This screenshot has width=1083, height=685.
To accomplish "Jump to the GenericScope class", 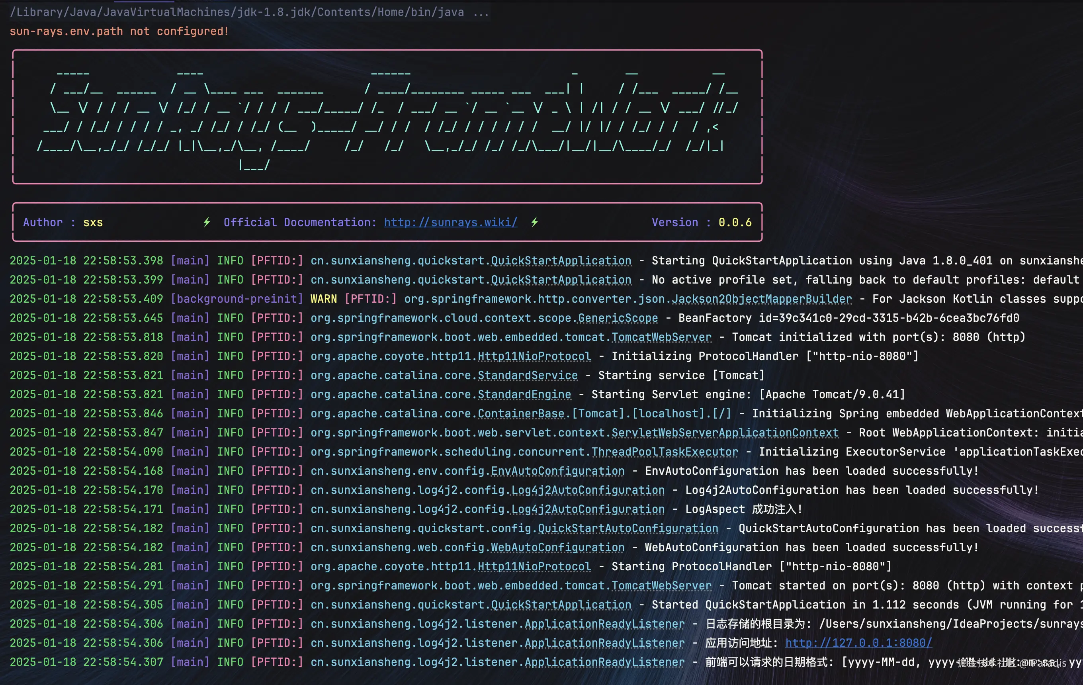I will pyautogui.click(x=618, y=318).
